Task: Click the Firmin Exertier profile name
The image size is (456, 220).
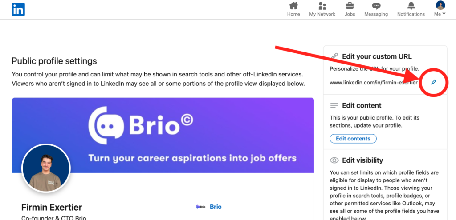Action: tap(52, 207)
